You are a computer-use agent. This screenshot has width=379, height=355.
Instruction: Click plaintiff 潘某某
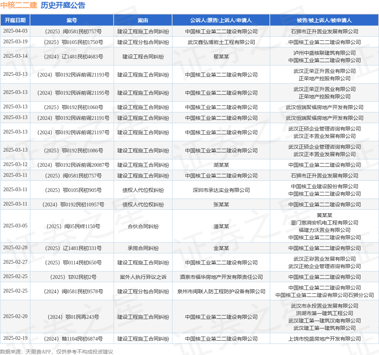221,227
